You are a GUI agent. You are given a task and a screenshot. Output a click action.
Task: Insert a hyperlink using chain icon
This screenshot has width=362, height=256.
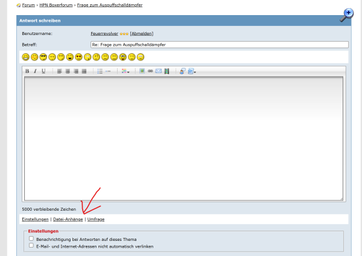pyautogui.click(x=150, y=71)
